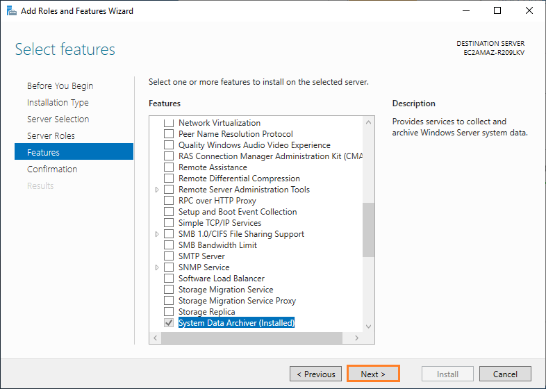Expand Remote Server Administration Tools node
The image size is (546, 389).
click(x=157, y=190)
